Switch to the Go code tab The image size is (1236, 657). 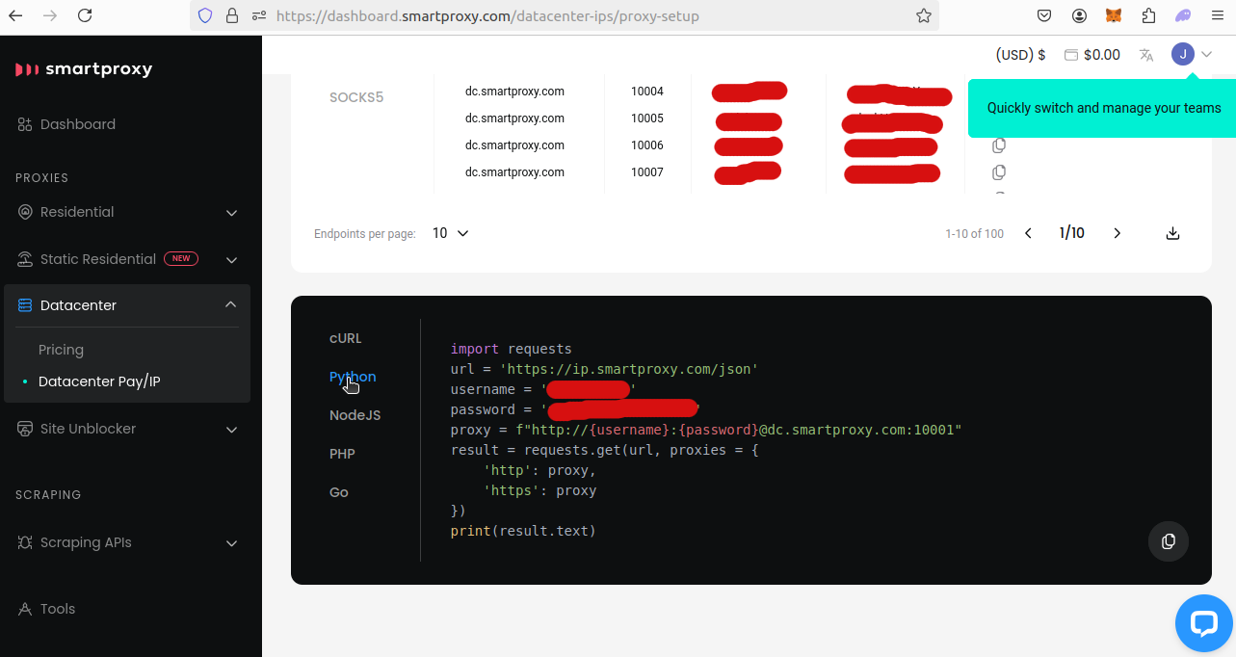tap(339, 492)
